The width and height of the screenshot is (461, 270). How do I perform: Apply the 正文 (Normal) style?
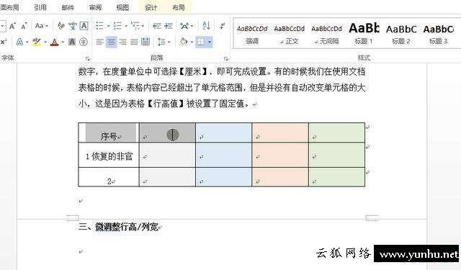click(290, 34)
